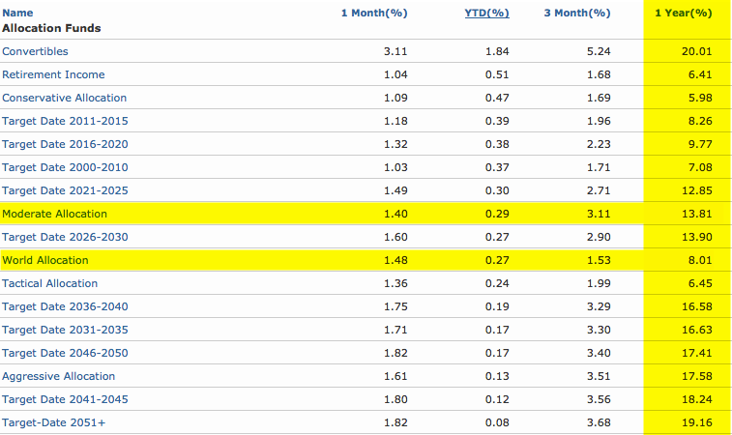This screenshot has height=435, width=732.
Task: Select Target Date 2041-2045 link
Action: tap(65, 399)
